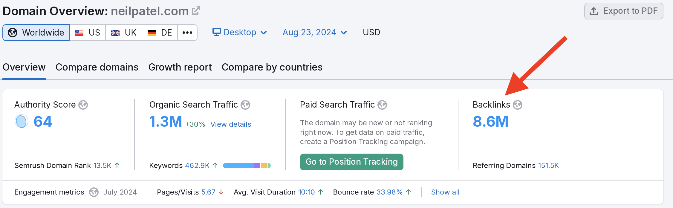The image size is (673, 208).
Task: Open Avg. Visit Duration 10:10 value
Action: [x=307, y=192]
